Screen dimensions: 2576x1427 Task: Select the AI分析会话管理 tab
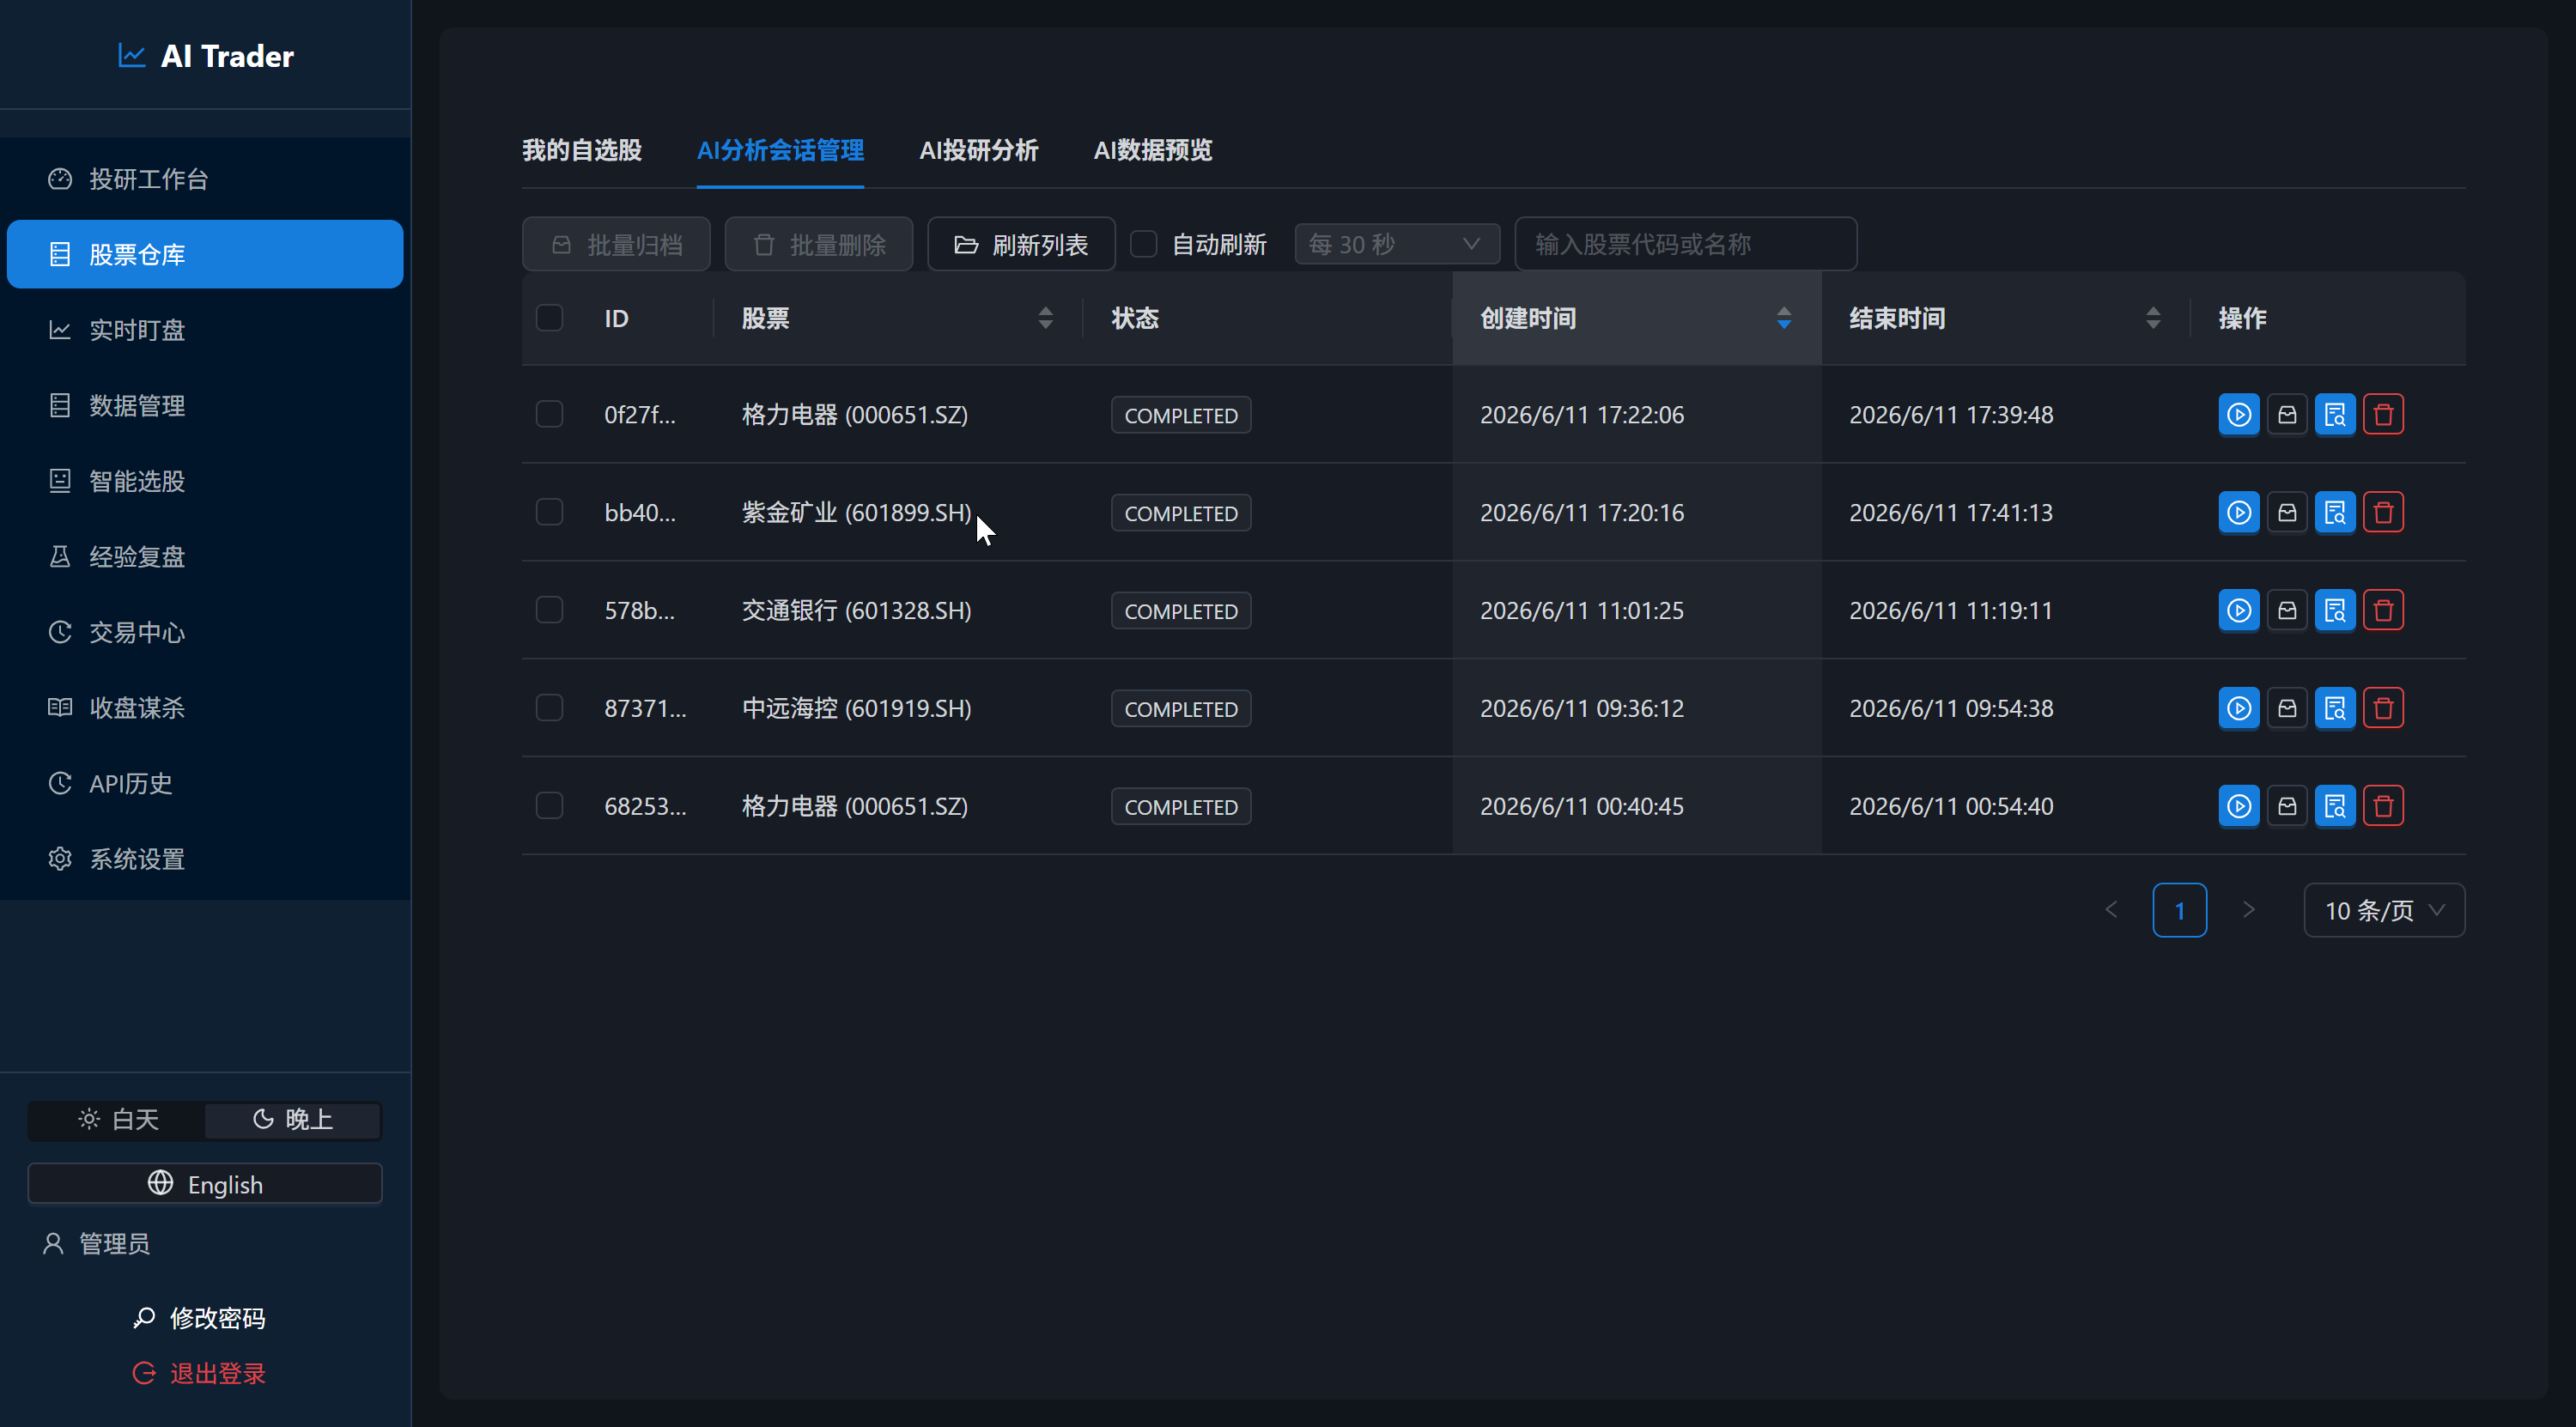(x=780, y=150)
